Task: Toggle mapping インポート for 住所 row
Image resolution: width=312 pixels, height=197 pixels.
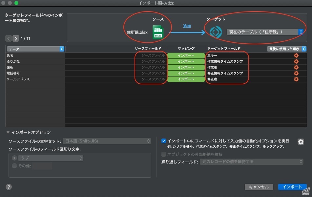Action: tap(186, 67)
